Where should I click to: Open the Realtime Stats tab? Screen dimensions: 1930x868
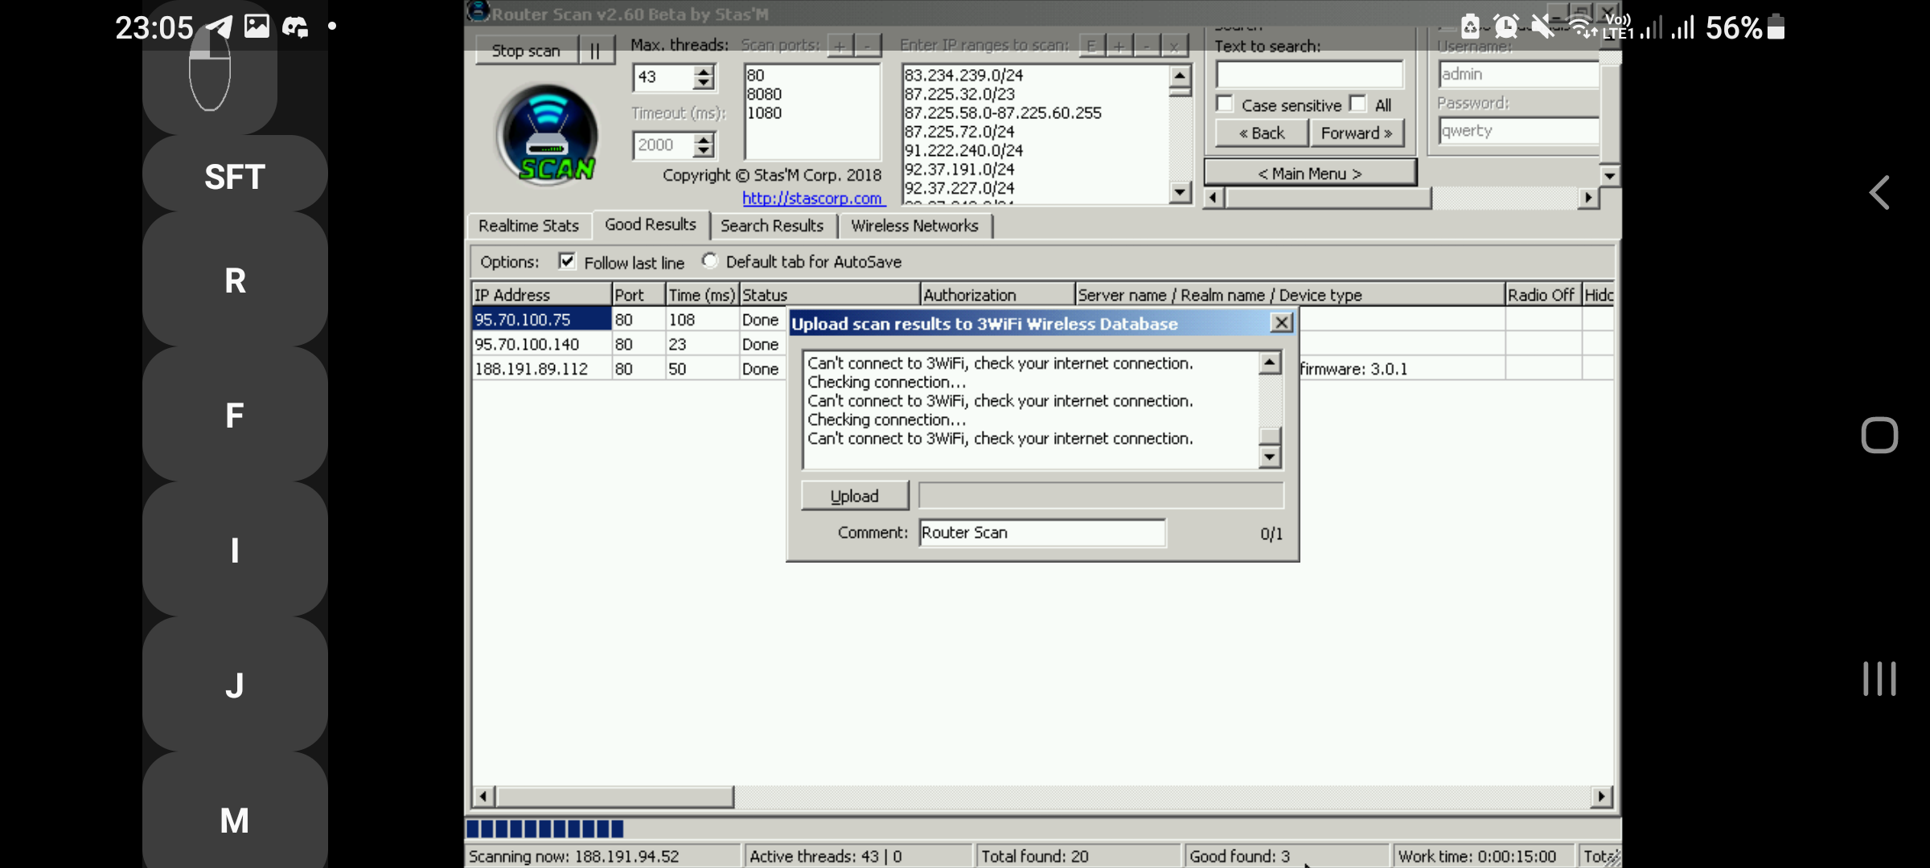(x=528, y=226)
